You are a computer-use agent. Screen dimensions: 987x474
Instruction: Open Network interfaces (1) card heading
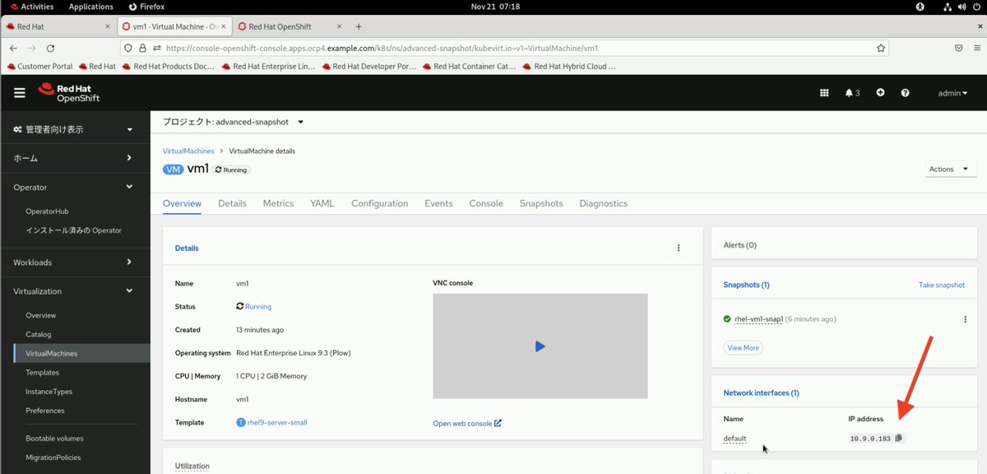[x=761, y=393]
